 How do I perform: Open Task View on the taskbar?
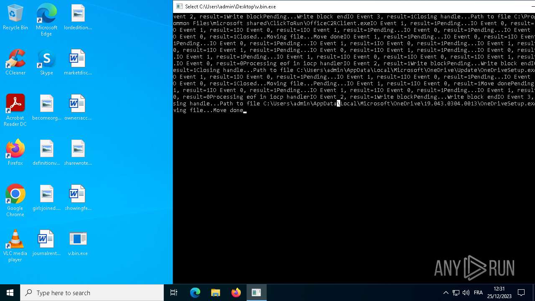pos(174,293)
